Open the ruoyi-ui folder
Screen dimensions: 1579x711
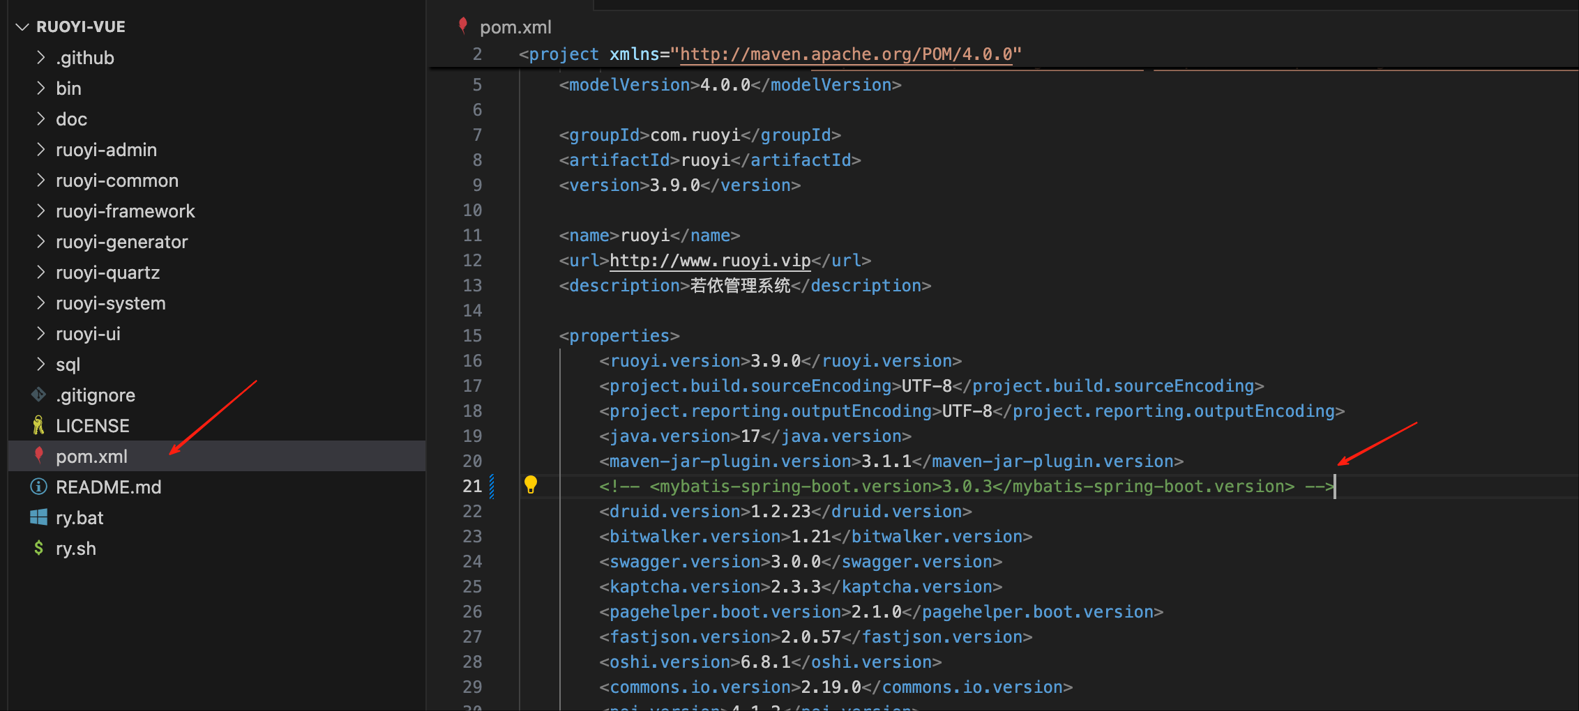coord(88,334)
